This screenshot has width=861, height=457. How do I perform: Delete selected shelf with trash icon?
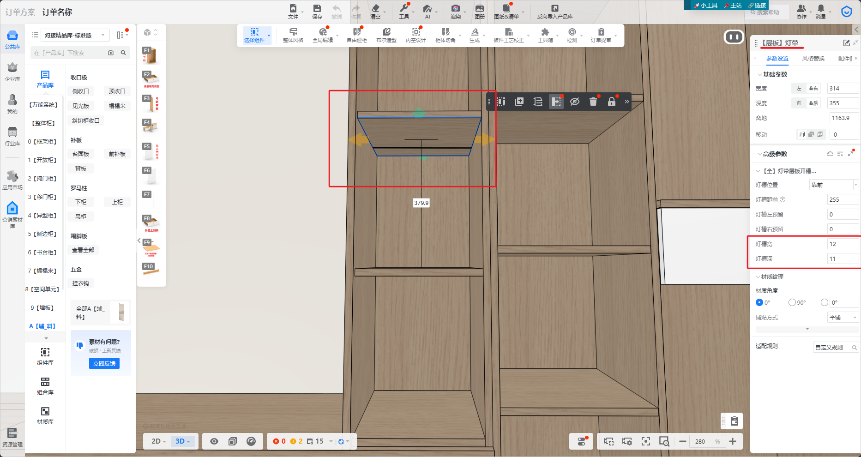point(593,102)
